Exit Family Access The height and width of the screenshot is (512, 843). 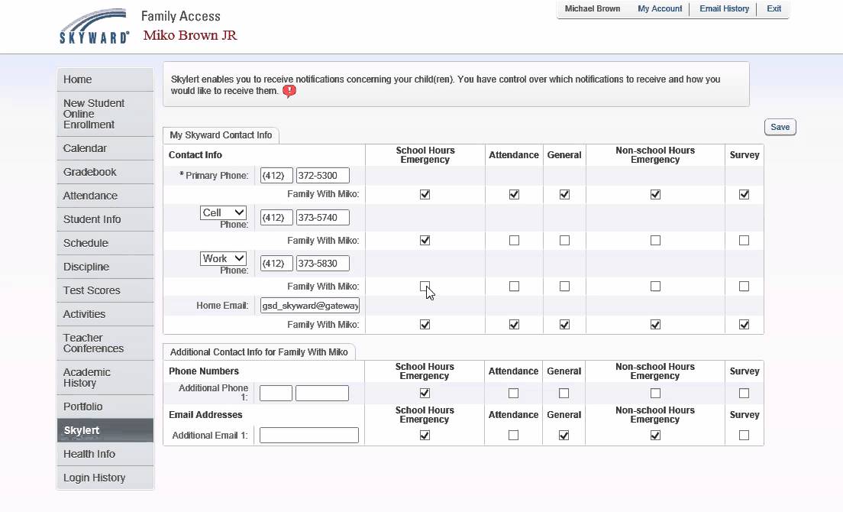click(x=774, y=8)
